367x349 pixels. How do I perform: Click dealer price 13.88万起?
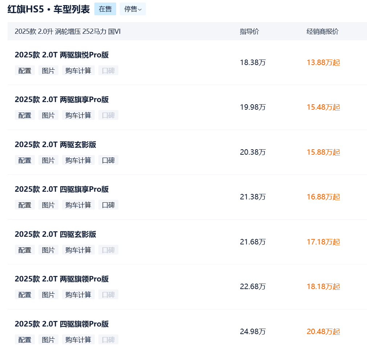click(x=323, y=62)
